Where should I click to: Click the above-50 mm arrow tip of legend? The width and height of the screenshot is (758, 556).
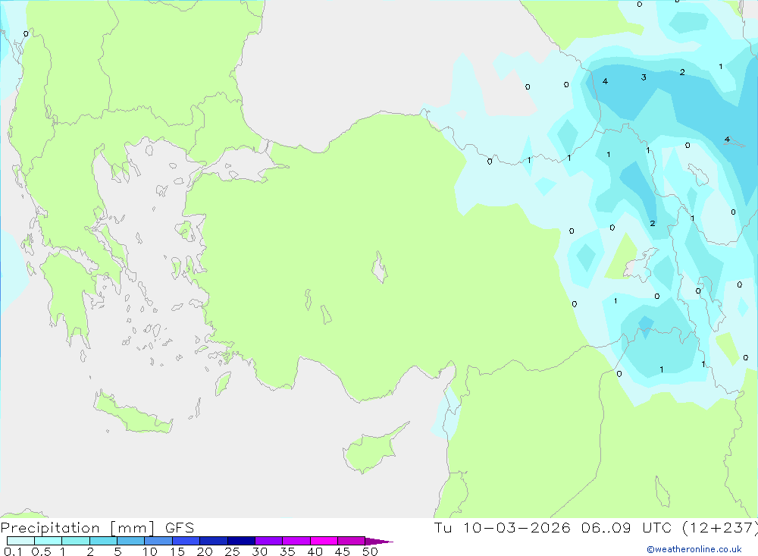pos(379,541)
